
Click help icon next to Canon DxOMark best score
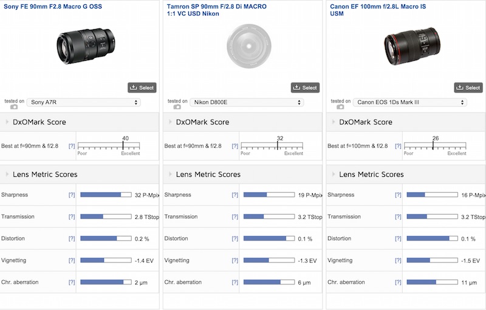click(398, 146)
